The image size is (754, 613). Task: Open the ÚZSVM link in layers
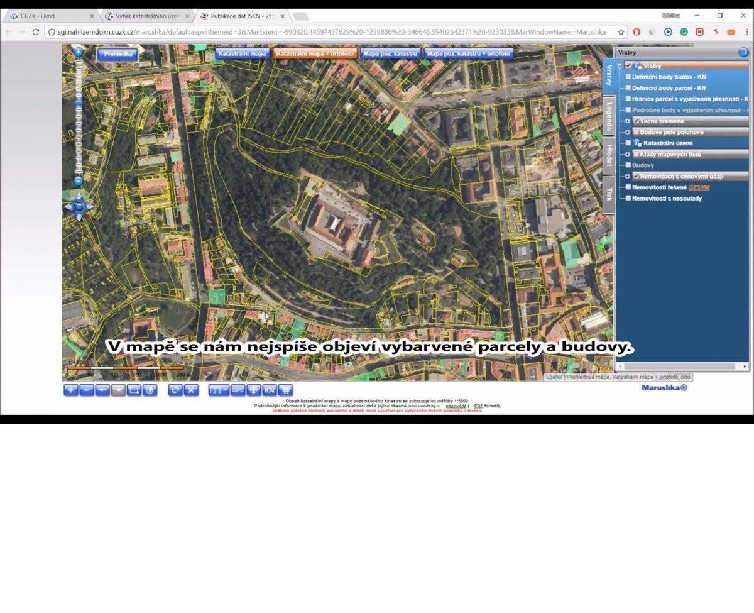coord(699,187)
